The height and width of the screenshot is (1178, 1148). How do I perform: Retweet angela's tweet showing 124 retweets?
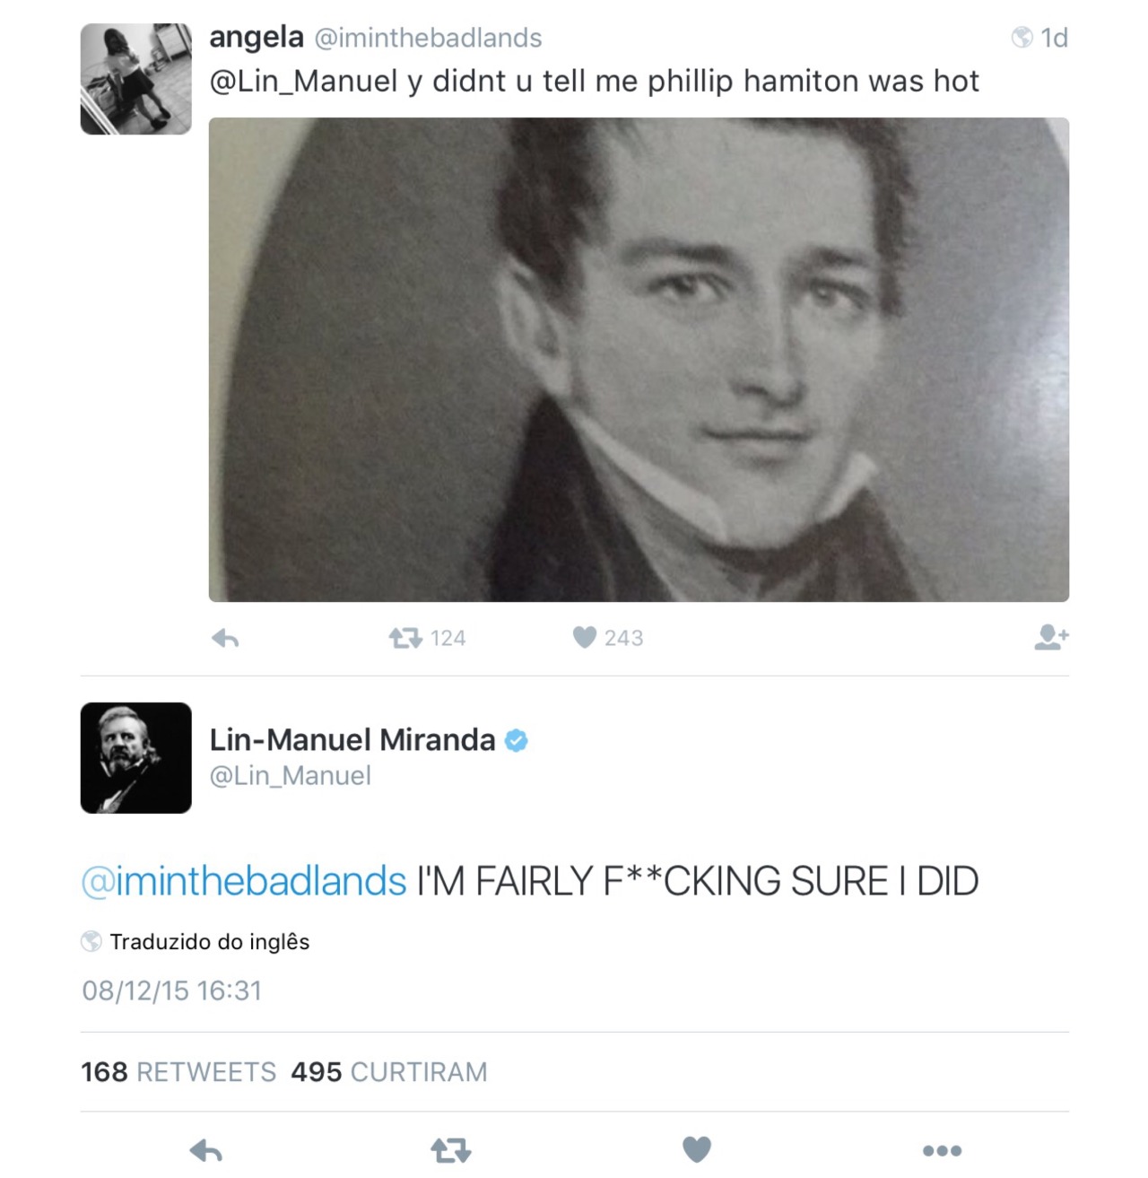[405, 638]
